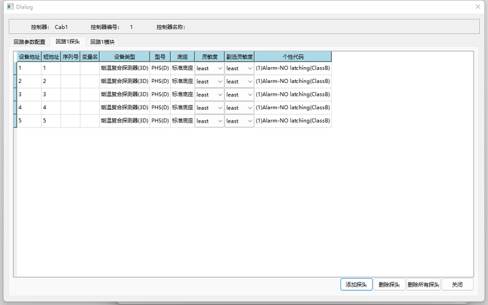This screenshot has height=305, width=488.
Task: Click (1)Alarm-NO latching(ClassB) in row 2
Action: (293, 82)
